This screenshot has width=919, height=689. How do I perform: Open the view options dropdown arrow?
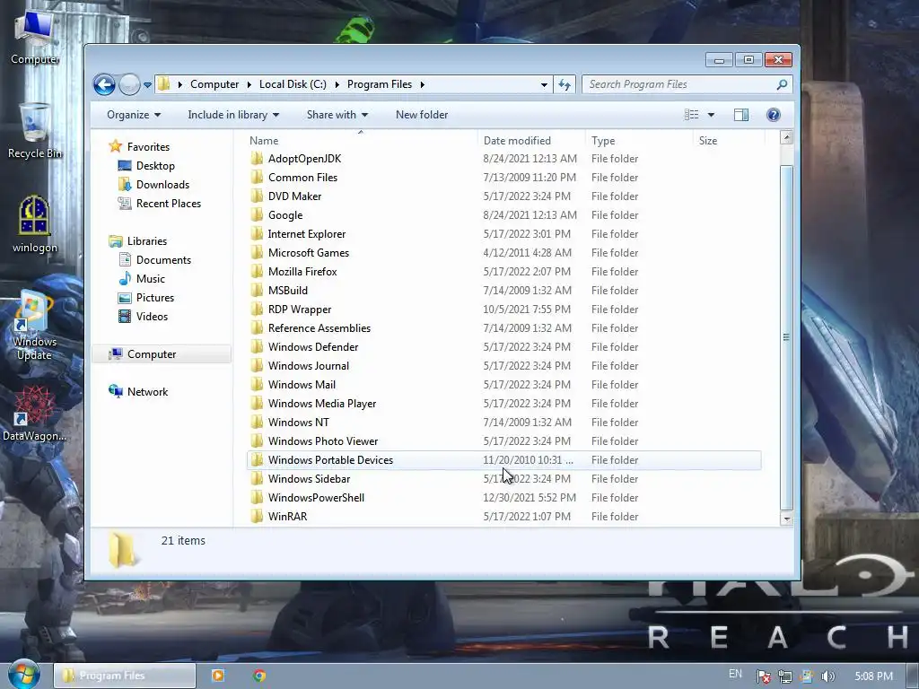(x=711, y=115)
